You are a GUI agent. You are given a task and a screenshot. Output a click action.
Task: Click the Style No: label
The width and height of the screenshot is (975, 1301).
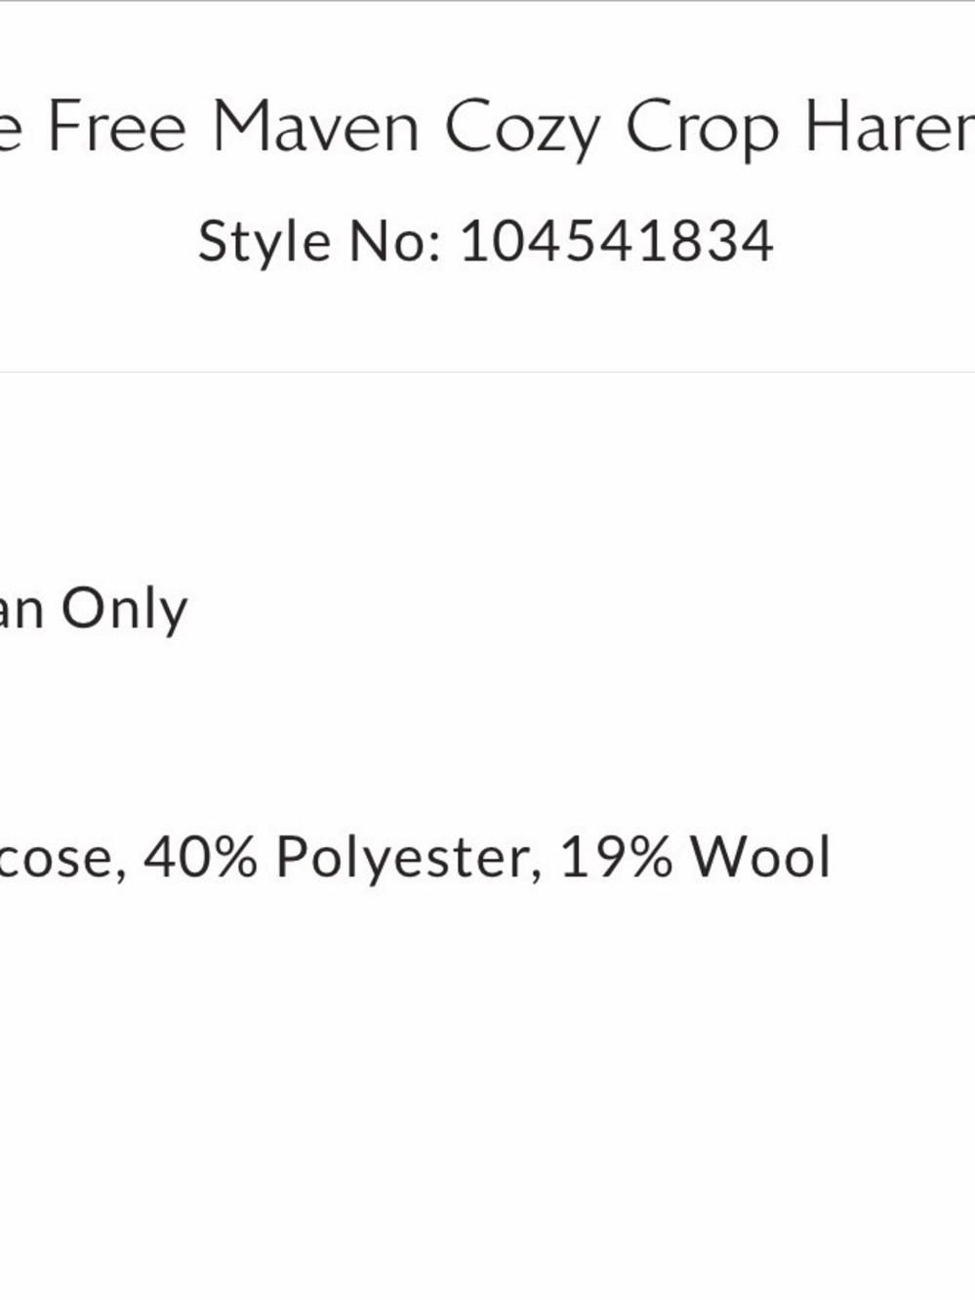pyautogui.click(x=319, y=242)
